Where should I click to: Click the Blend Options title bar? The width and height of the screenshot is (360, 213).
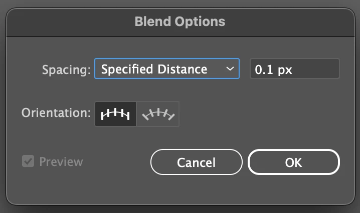click(x=180, y=21)
